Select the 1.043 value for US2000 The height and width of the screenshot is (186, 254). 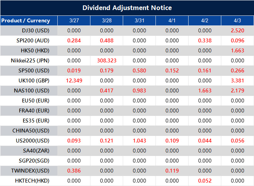[x=139, y=141]
